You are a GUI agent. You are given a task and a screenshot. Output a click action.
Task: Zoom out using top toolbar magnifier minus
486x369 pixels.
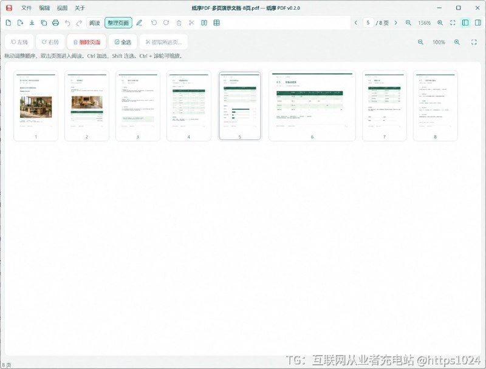[x=408, y=22]
